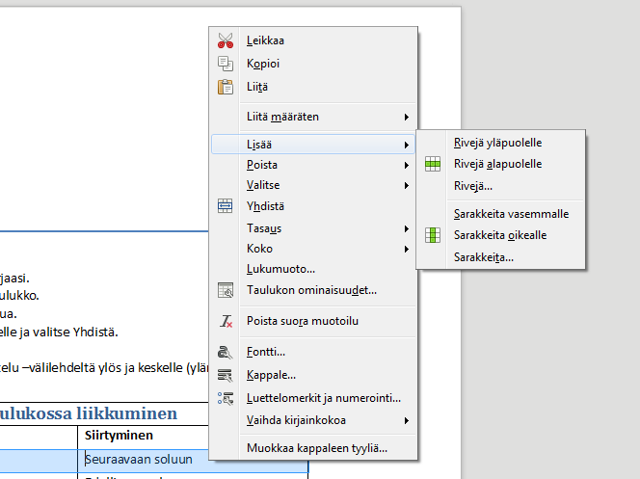Click the Fontti character icon
640x479 pixels.
coord(225,352)
